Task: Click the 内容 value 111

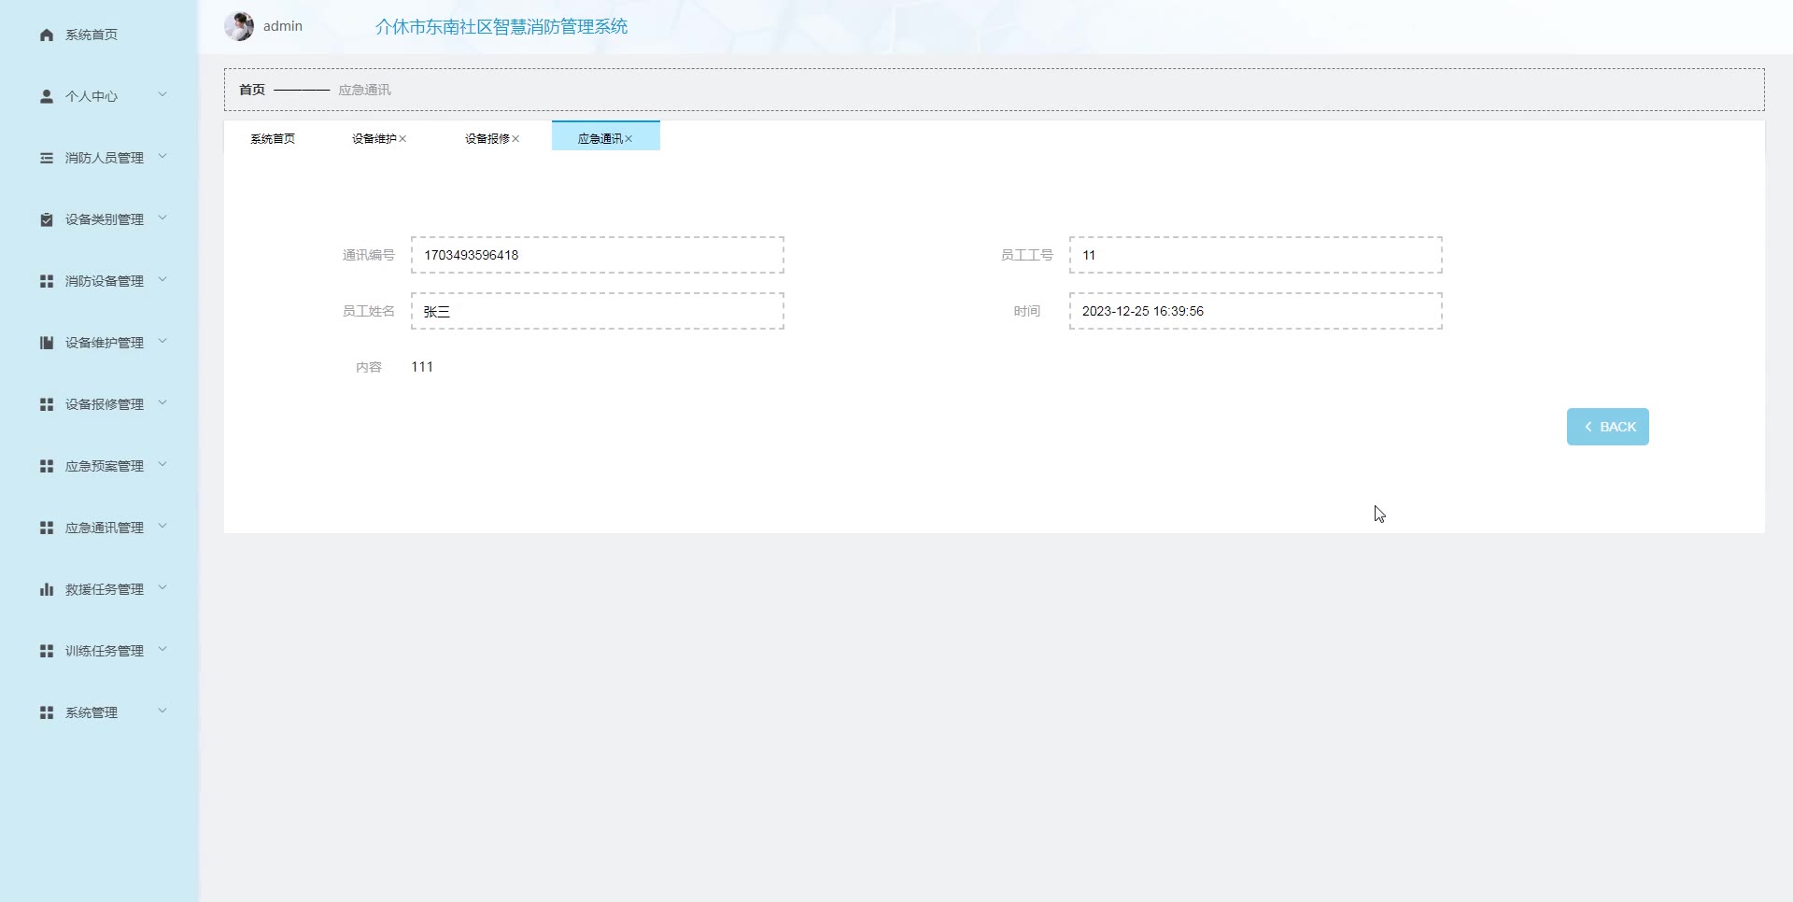Action: coord(422,367)
